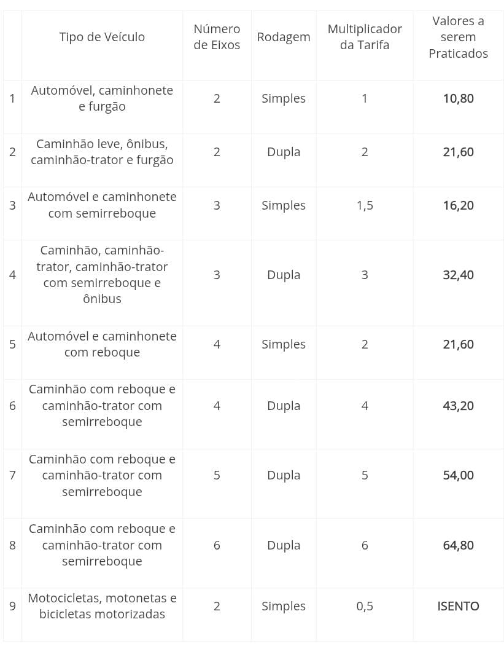The image size is (504, 646).
Task: Click the 'Rodagem' column header
Action: point(284,37)
